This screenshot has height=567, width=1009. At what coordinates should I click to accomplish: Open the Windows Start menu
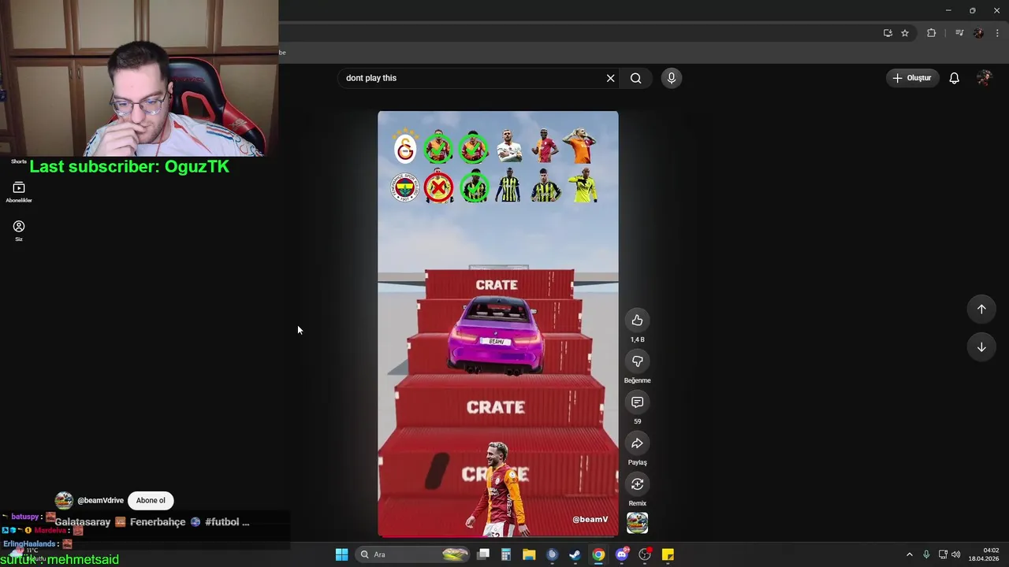tap(341, 554)
